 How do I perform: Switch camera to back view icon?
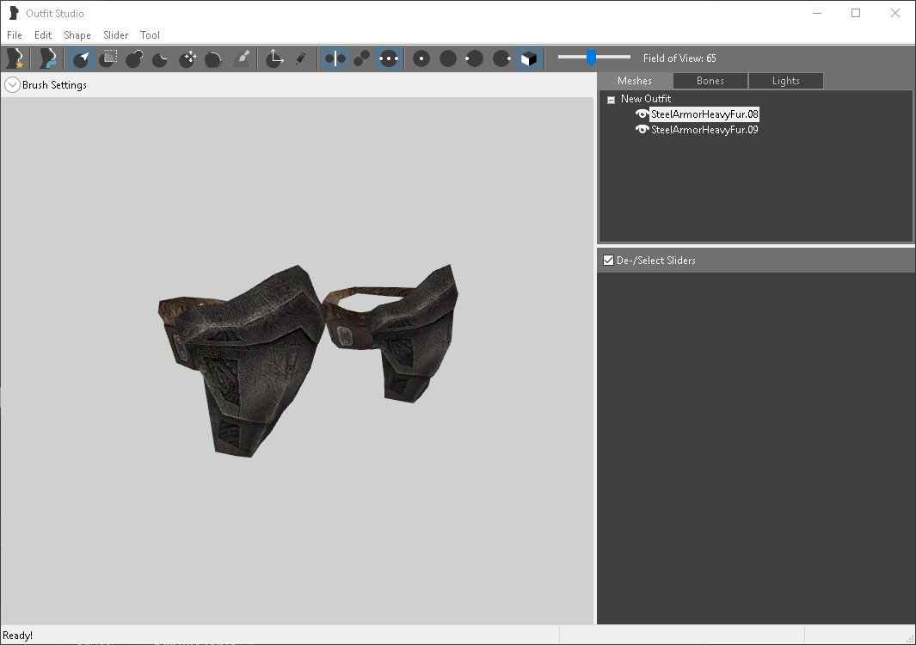[448, 58]
